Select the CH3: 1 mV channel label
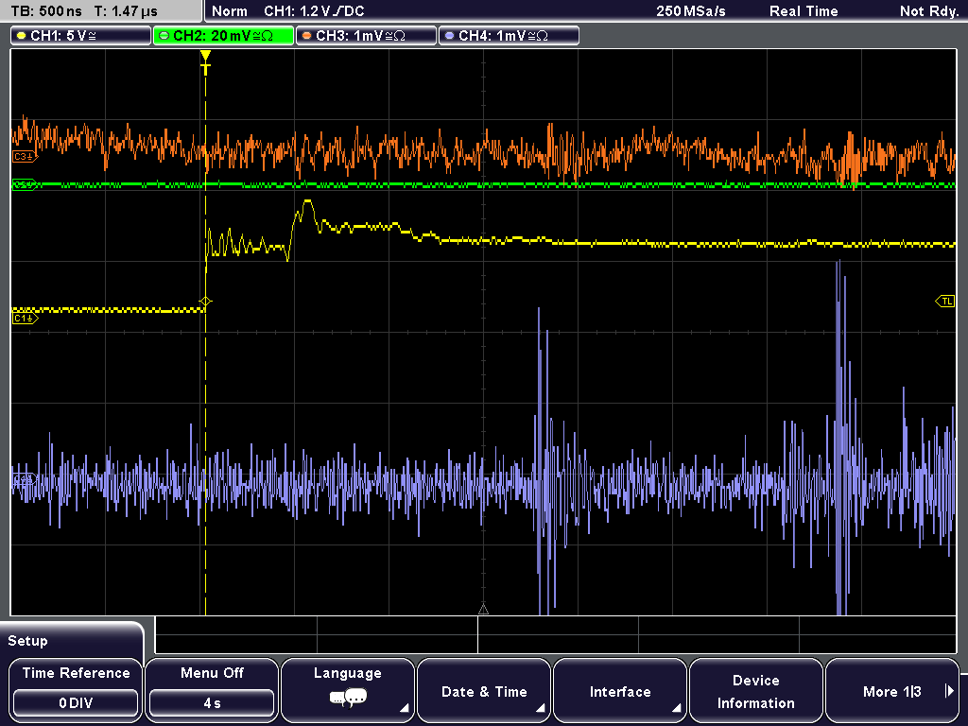Image resolution: width=968 pixels, height=726 pixels. (366, 36)
